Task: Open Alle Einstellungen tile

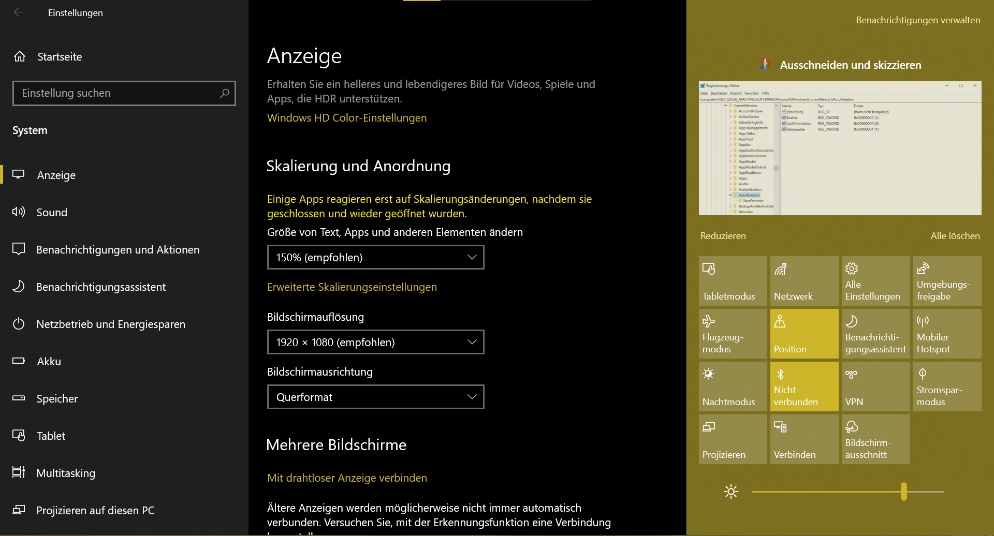Action: (x=876, y=281)
